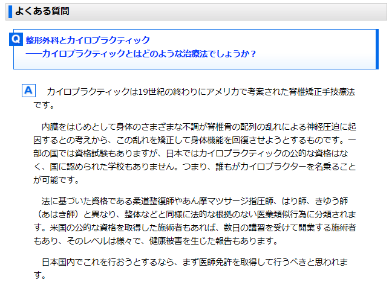This screenshot has width=392, height=288.
Task: Click the line starting す。米国の公的な資格
Action: tap(195, 228)
